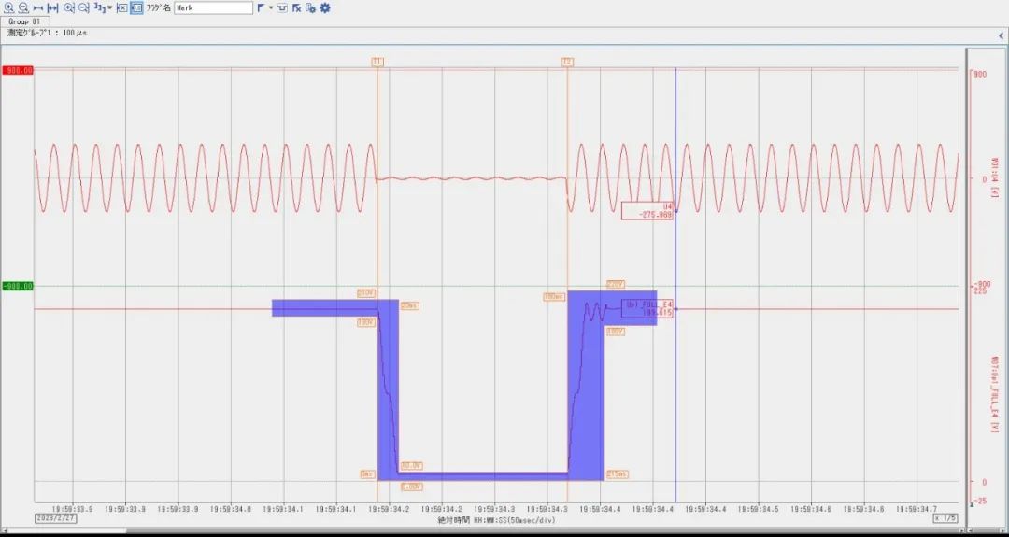1009x537 pixels.
Task: Select the T1 cursor marker
Action: pyautogui.click(x=377, y=62)
